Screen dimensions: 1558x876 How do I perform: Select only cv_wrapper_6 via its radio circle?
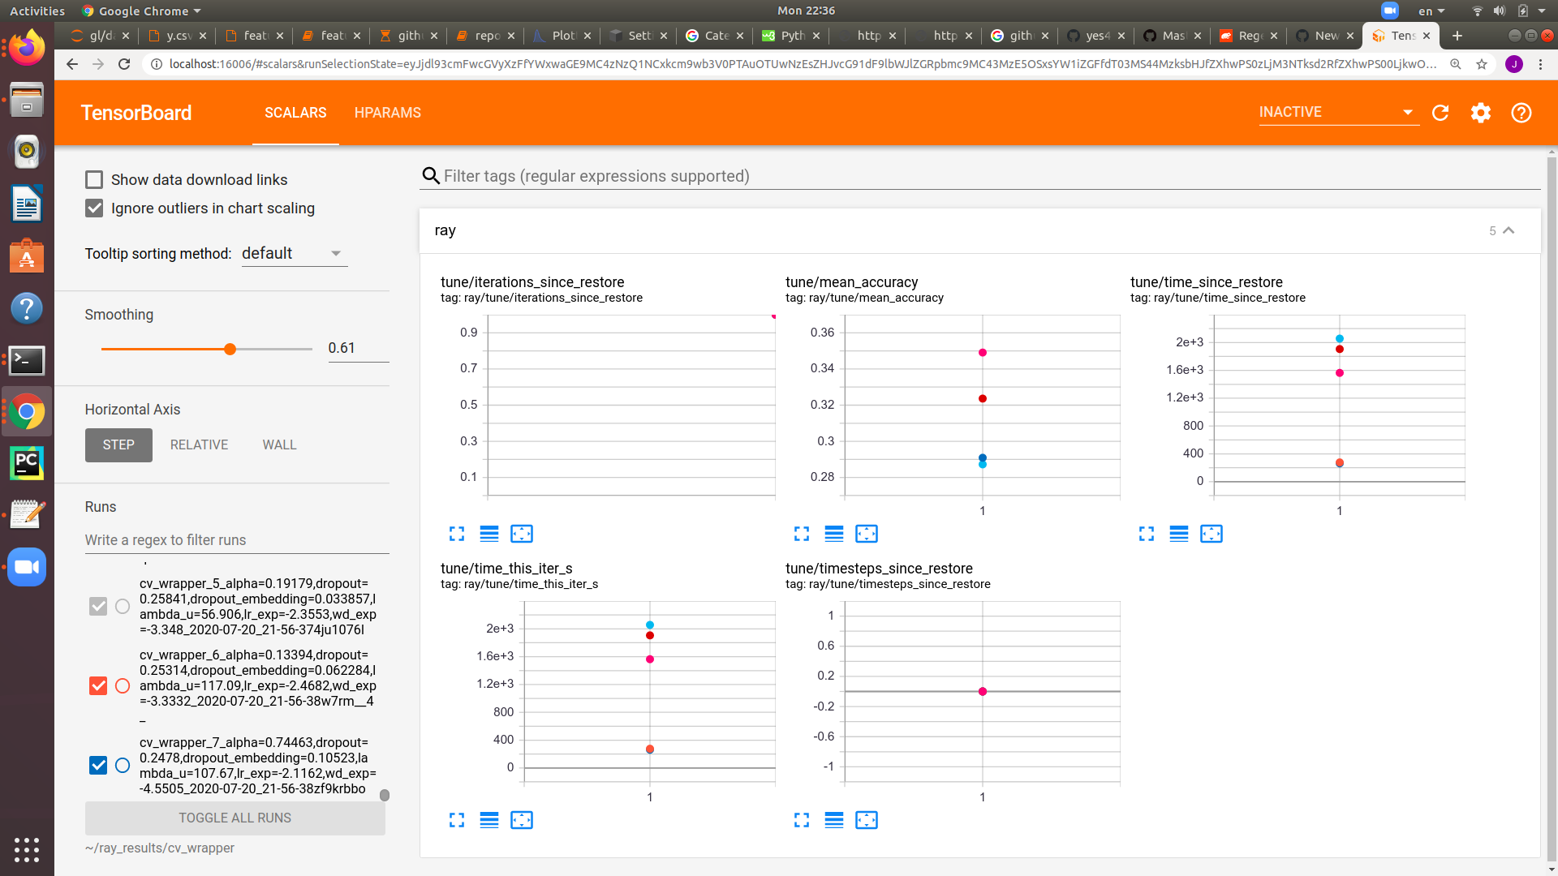coord(123,686)
